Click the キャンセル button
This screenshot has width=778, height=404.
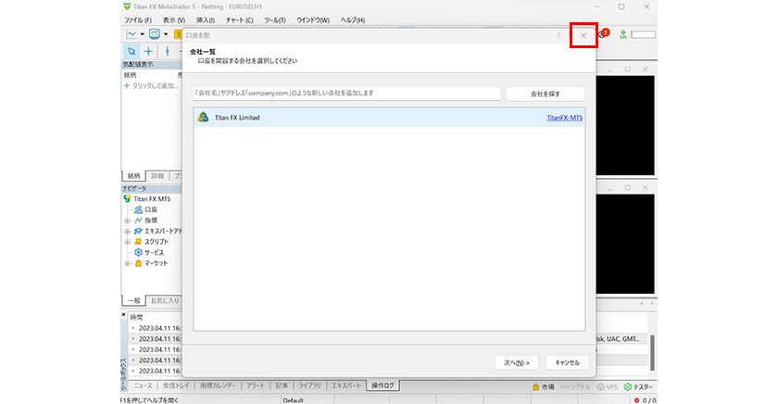[x=567, y=363]
